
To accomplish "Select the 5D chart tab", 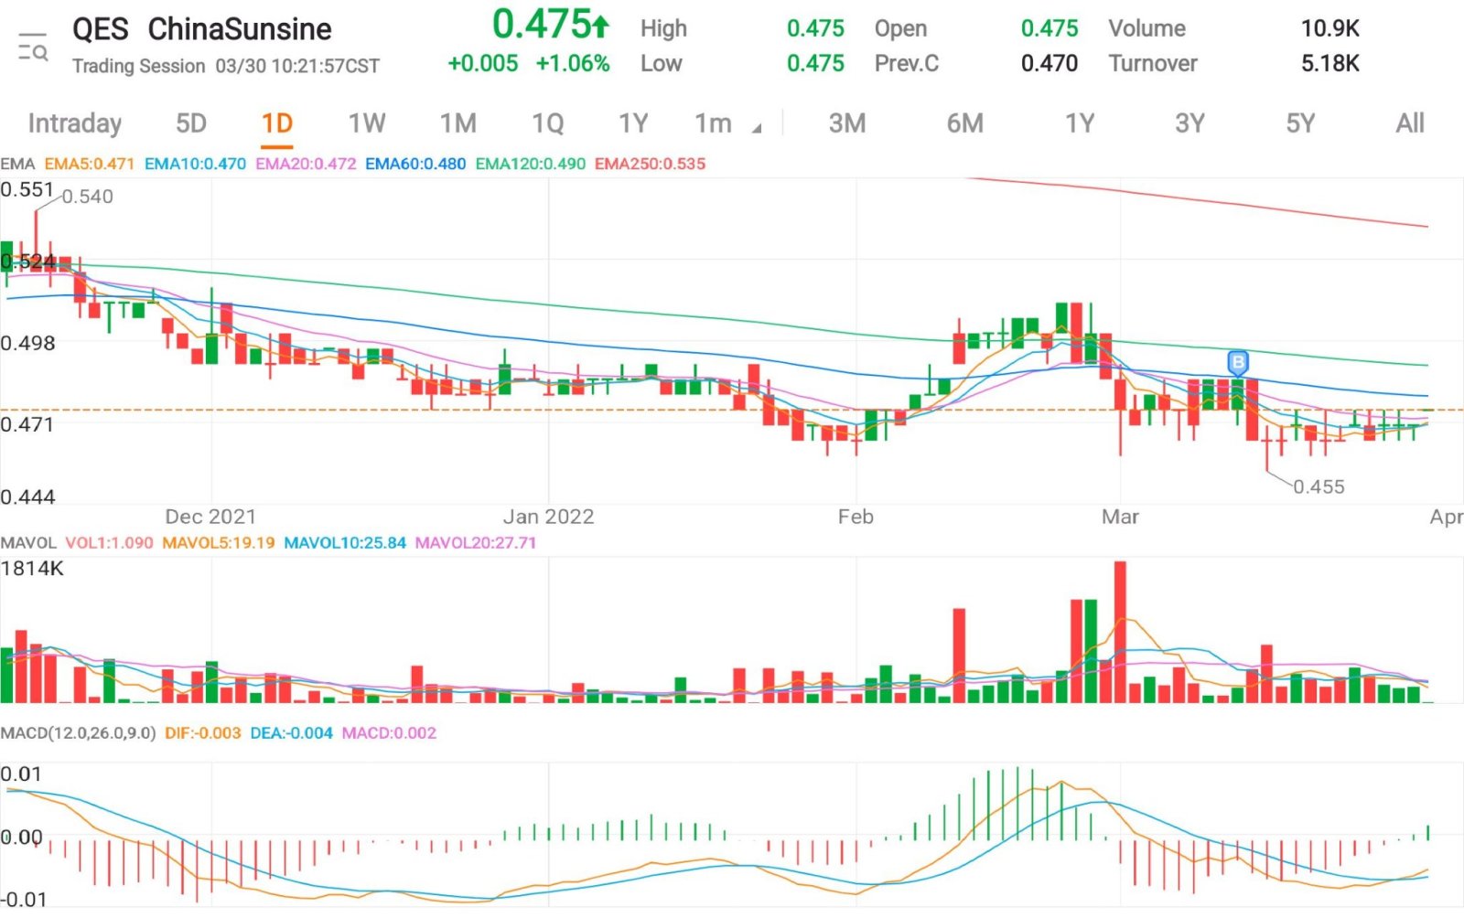I will (191, 123).
